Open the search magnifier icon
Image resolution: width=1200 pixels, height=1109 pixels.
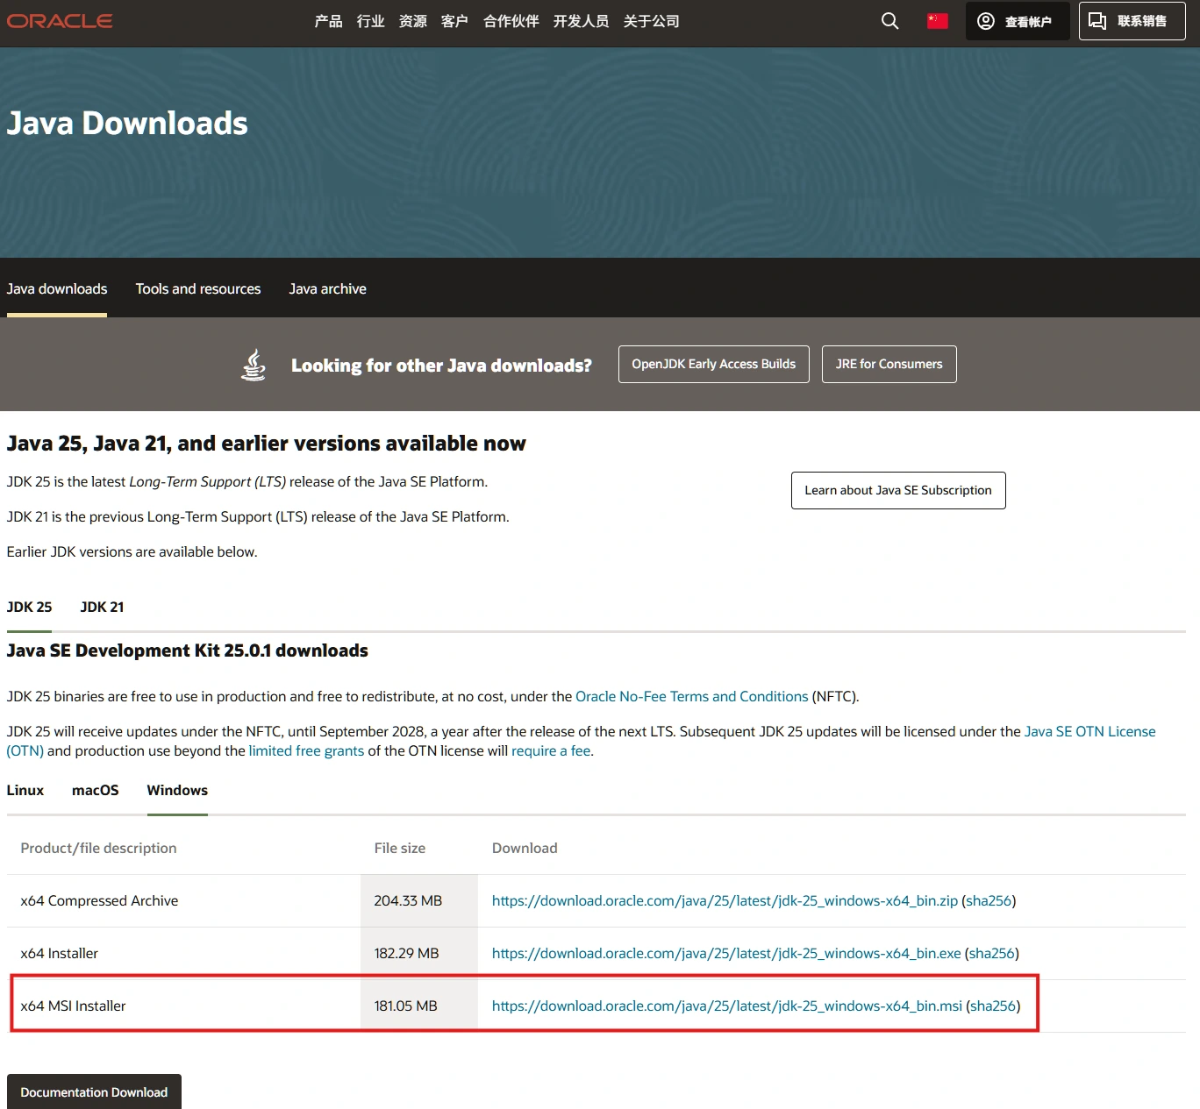coord(889,21)
